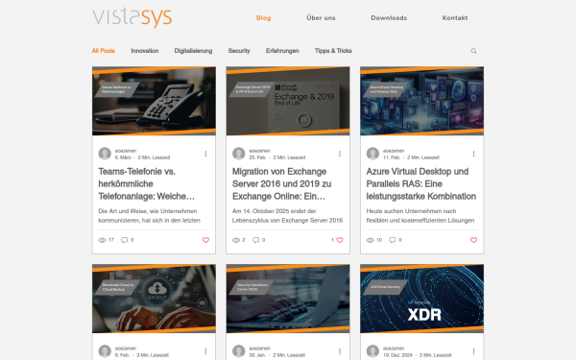This screenshot has width=576, height=360.
Task: Like the Azure Virtual Desktop post
Action: click(x=473, y=240)
